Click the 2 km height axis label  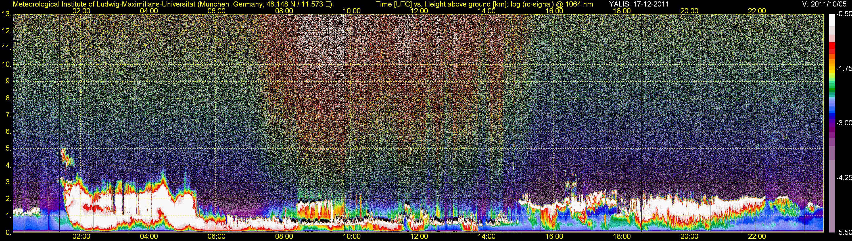tap(8, 199)
